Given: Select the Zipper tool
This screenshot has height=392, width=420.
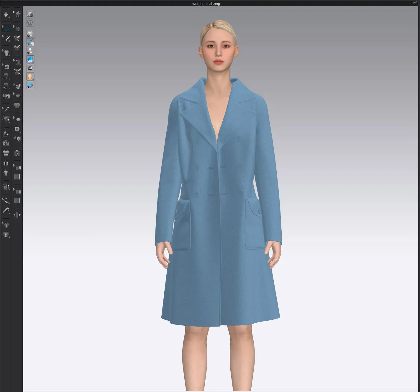Looking at the screenshot, I should [18, 153].
